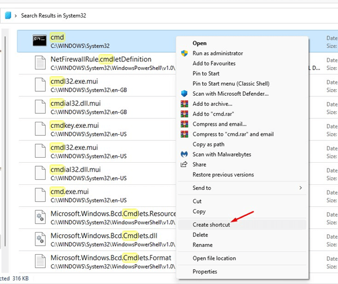338x284 pixels.
Task: Select cmdkey.exe.mui file name
Action: pos(74,125)
